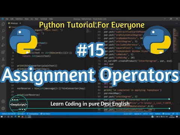Start Live Share from status bar
The image size is (180, 135).
point(45,114)
